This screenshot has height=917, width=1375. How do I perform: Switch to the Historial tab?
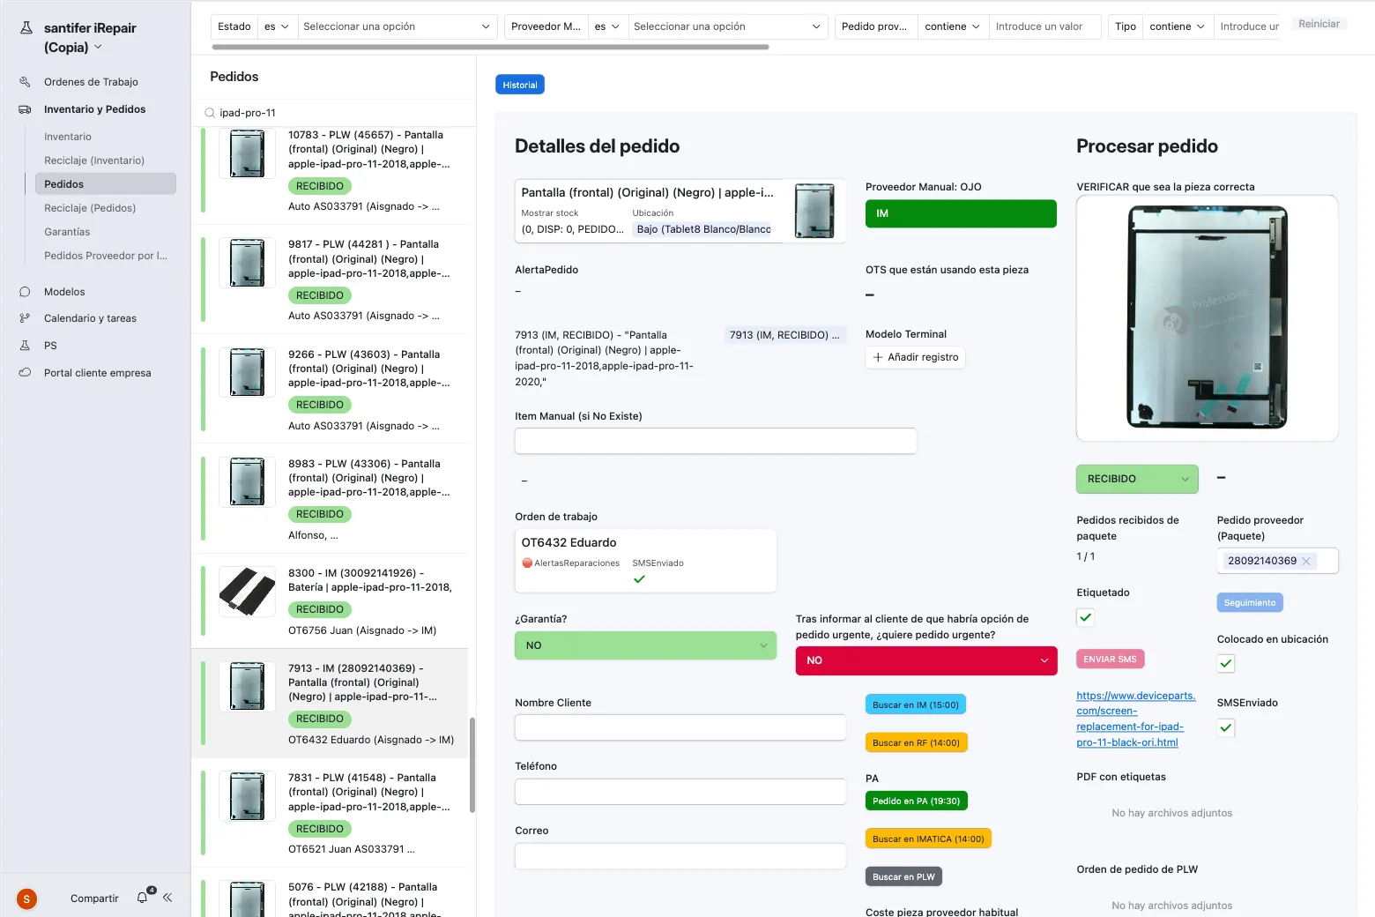pyautogui.click(x=519, y=84)
